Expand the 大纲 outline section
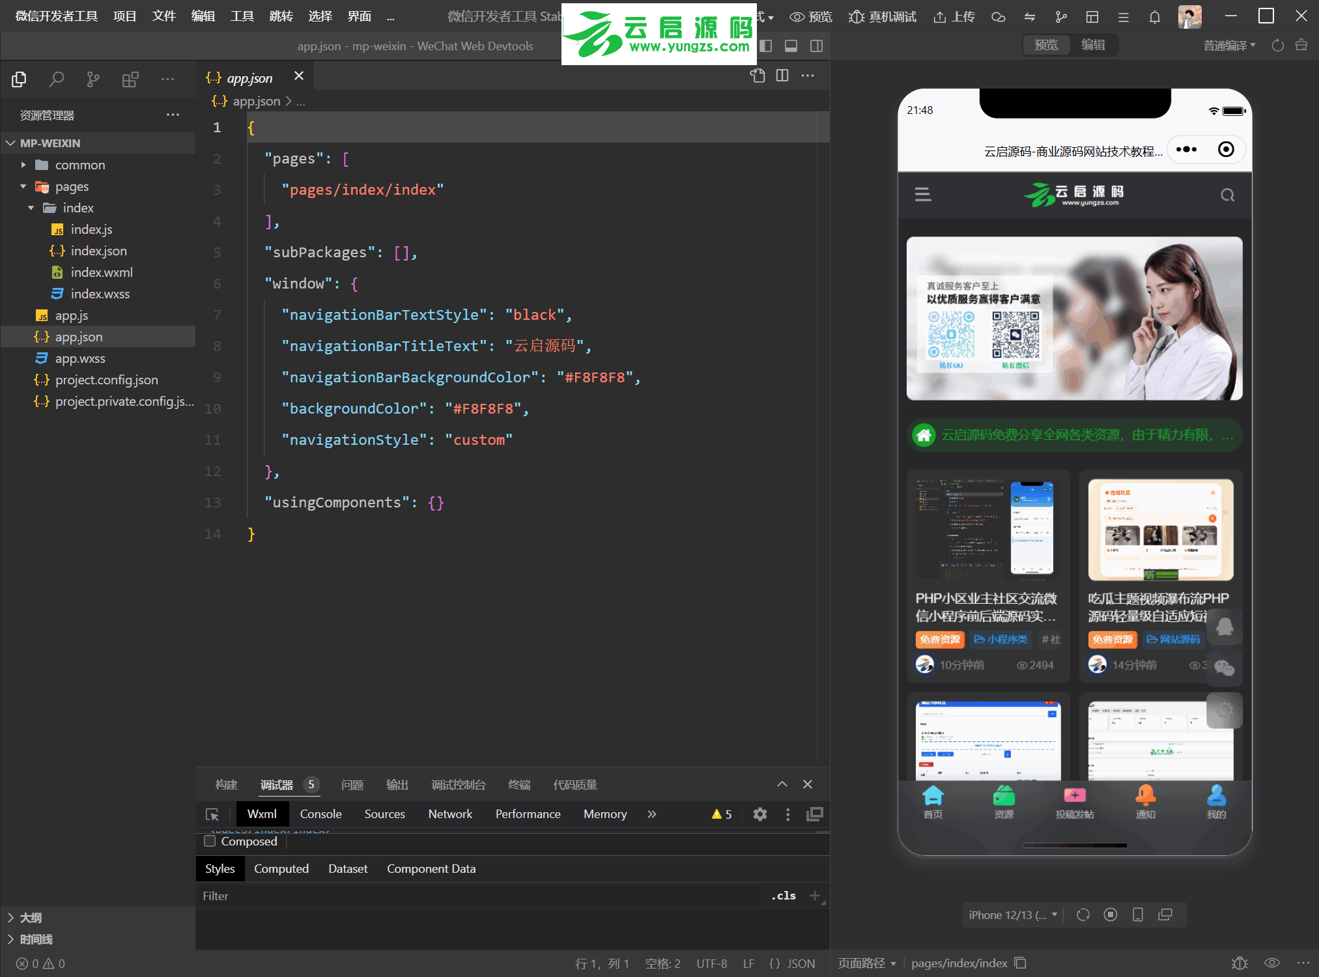 (x=31, y=917)
